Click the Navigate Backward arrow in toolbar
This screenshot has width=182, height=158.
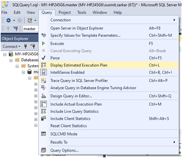pyautogui.click(x=8, y=20)
